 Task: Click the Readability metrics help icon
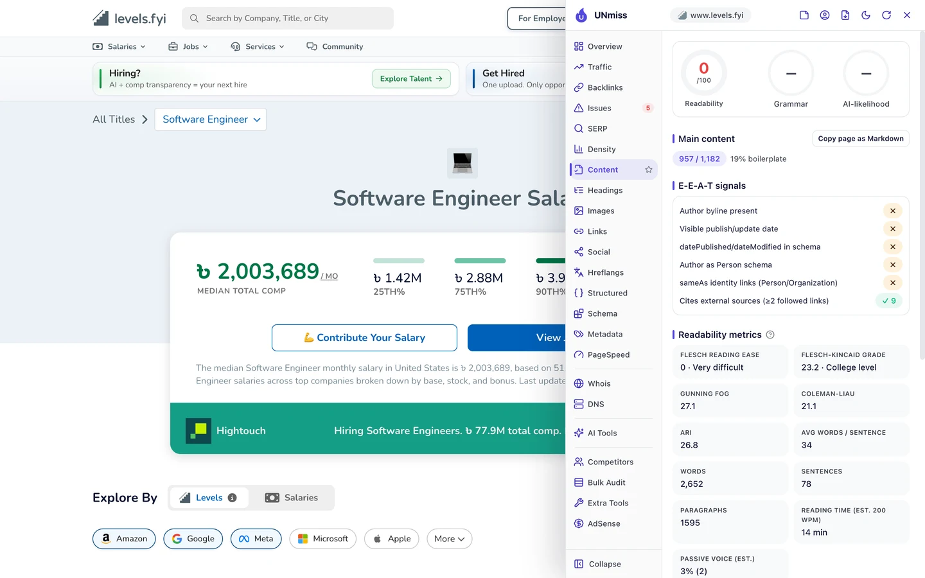[770, 335]
